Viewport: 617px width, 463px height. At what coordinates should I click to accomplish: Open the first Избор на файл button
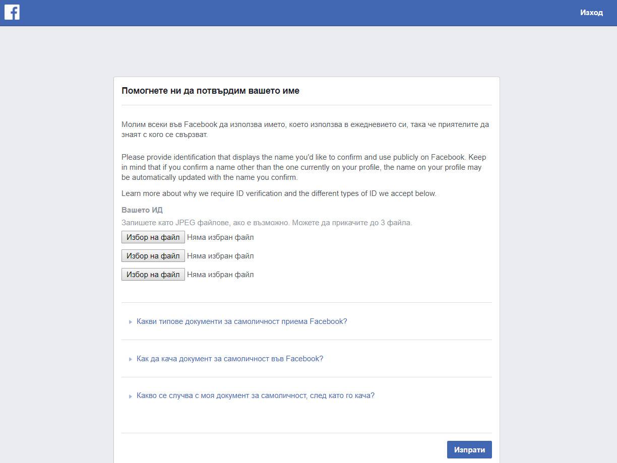tap(153, 237)
